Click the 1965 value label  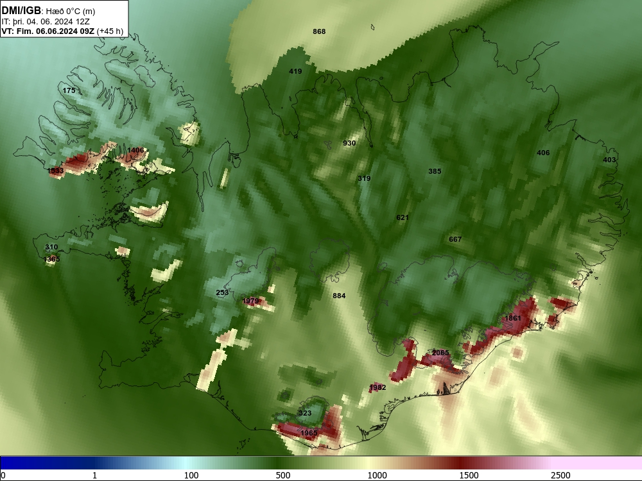309,433
